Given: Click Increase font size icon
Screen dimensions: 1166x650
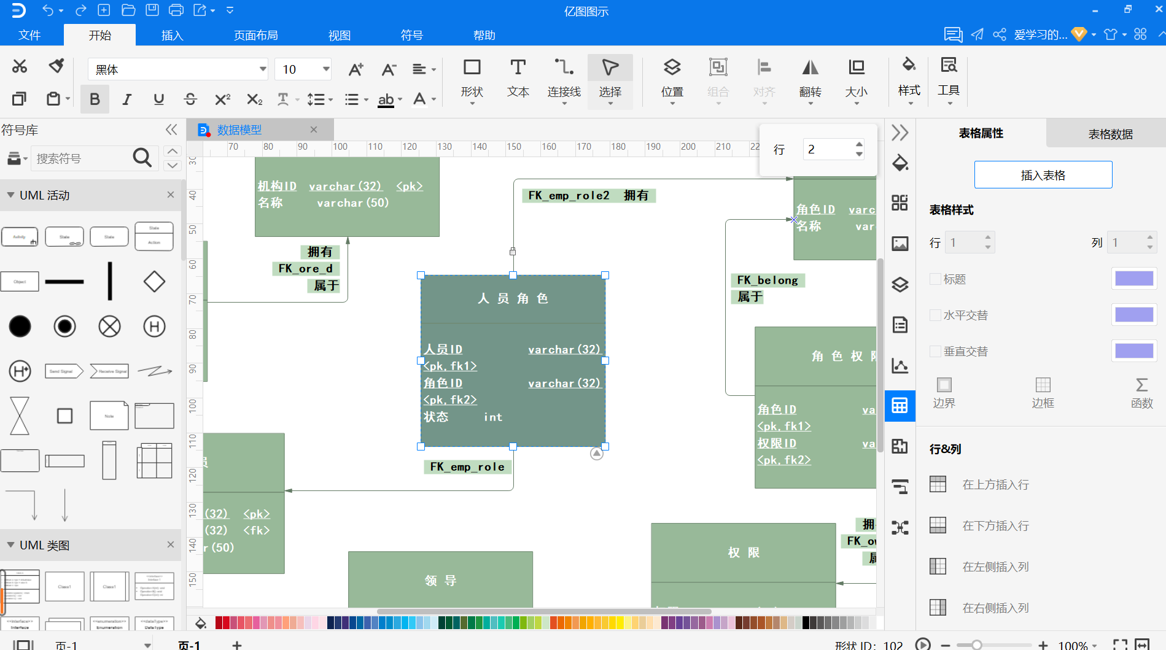Looking at the screenshot, I should click(x=356, y=69).
